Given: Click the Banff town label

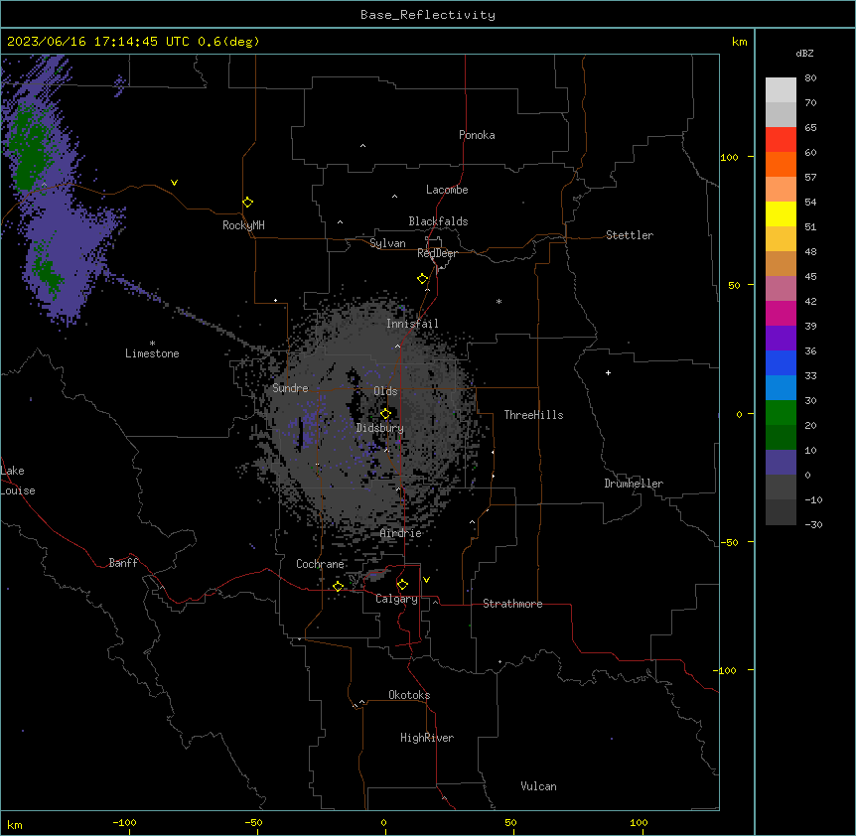Looking at the screenshot, I should click(x=123, y=563).
